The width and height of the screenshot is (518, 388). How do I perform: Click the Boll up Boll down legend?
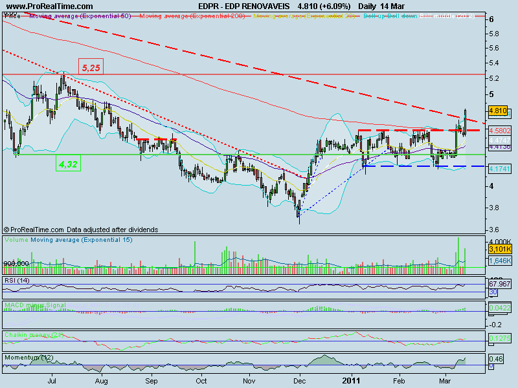click(390, 16)
